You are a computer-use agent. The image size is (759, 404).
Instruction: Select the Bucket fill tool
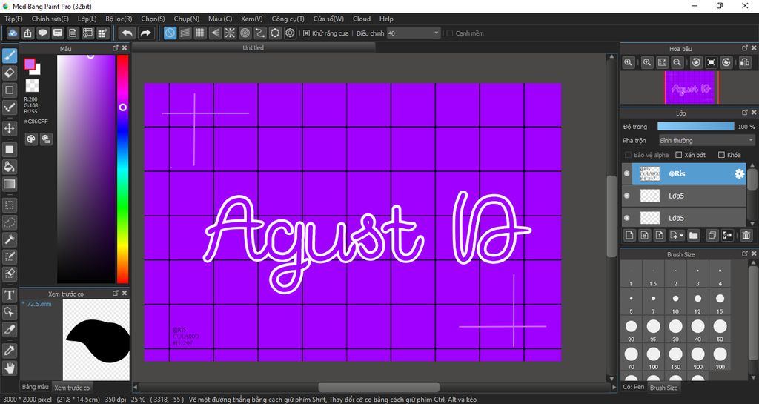tap(9, 167)
